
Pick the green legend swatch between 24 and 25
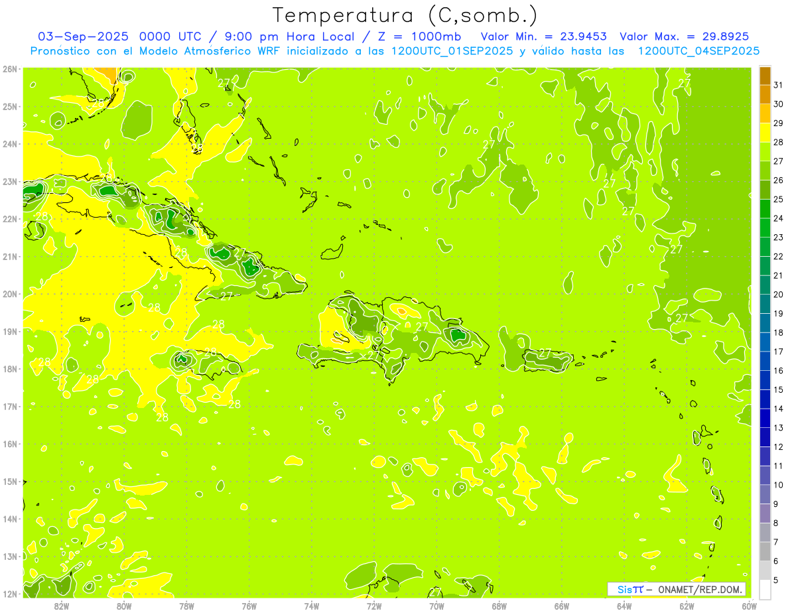[x=765, y=209]
